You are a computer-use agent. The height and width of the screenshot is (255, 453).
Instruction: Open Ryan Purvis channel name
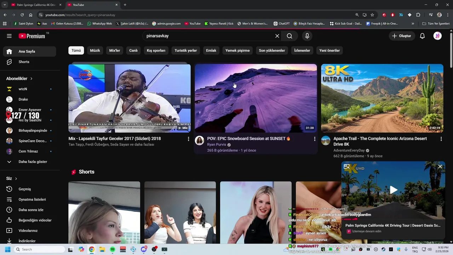217,144
